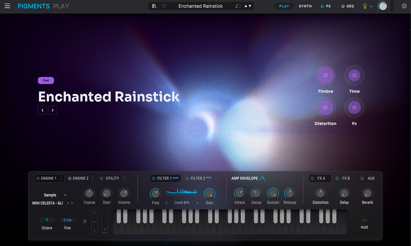Select the UTILITY tab

[112, 178]
